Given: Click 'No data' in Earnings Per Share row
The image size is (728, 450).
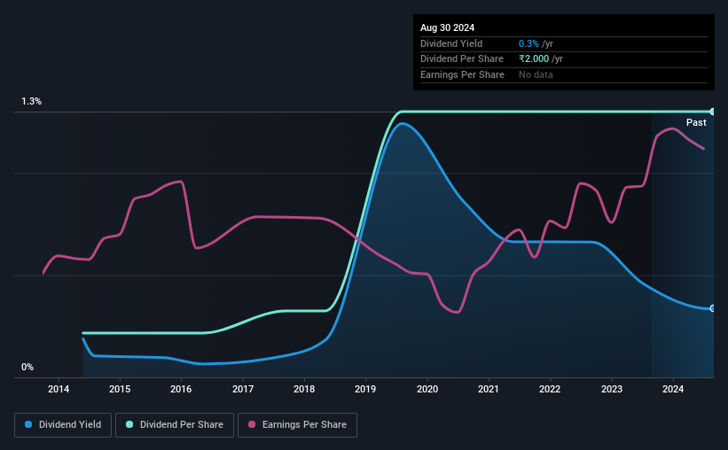Looking at the screenshot, I should point(536,74).
